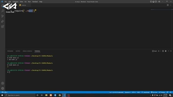The image size is (173, 97).
Task: Open File Explorer from taskbar
Action: [46, 95]
